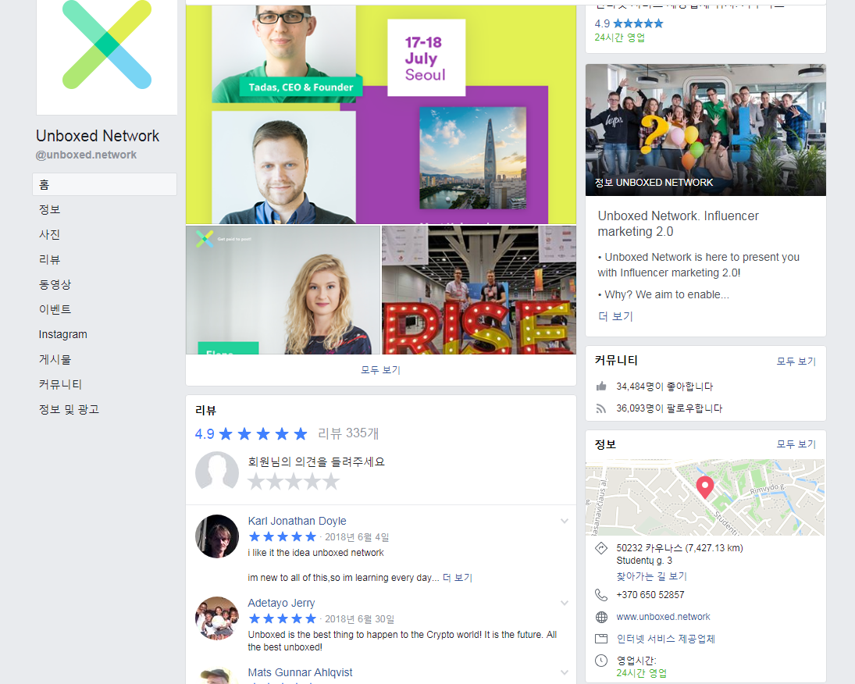This screenshot has width=855, height=684.
Task: Open Mats Gunnar Ahlqvist's profile
Action: click(300, 672)
